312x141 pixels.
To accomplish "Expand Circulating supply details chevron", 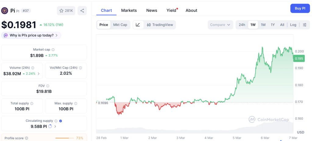I will point(55,126).
